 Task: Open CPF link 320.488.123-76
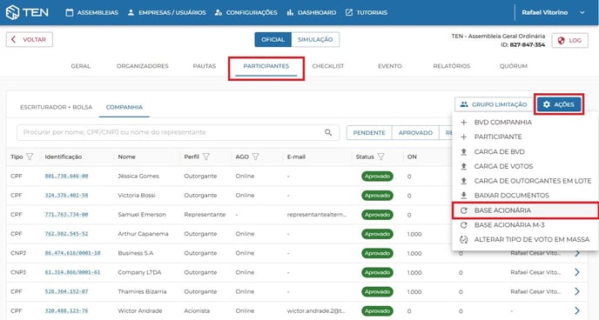[66, 310]
